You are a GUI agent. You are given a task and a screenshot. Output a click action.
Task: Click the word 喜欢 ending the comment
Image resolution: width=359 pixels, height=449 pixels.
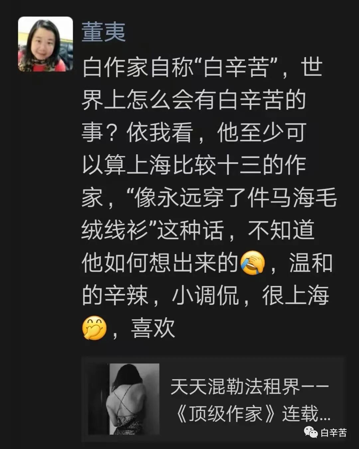[x=153, y=328]
